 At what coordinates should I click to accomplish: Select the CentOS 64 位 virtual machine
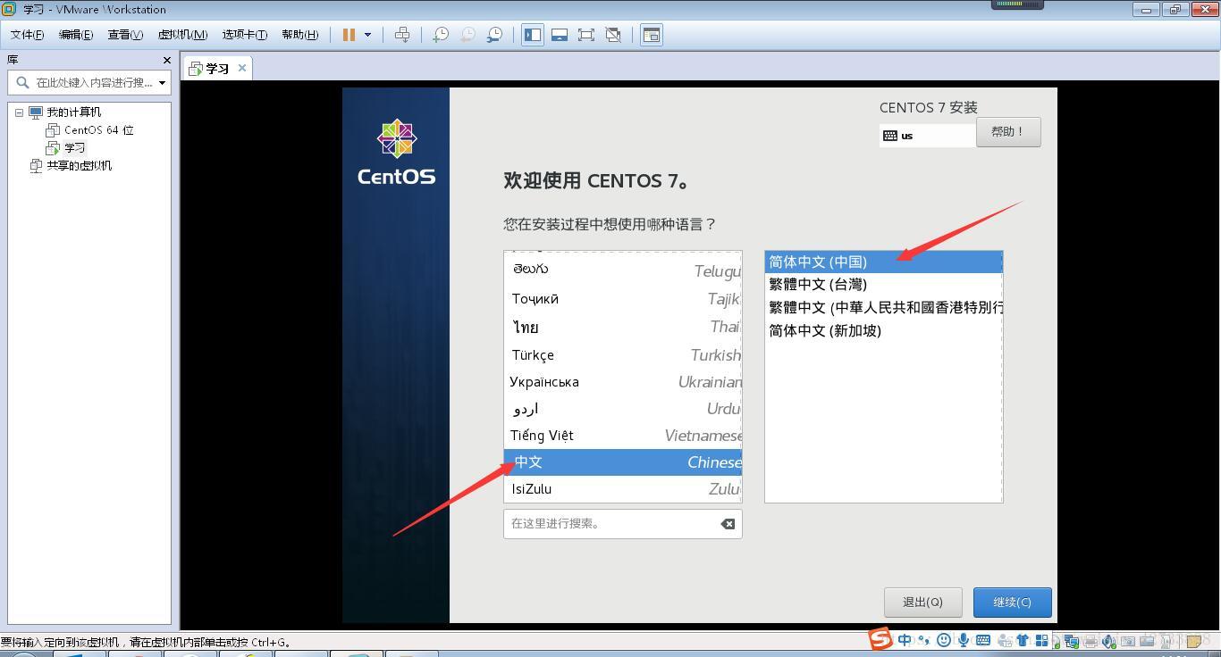pyautogui.click(x=98, y=130)
